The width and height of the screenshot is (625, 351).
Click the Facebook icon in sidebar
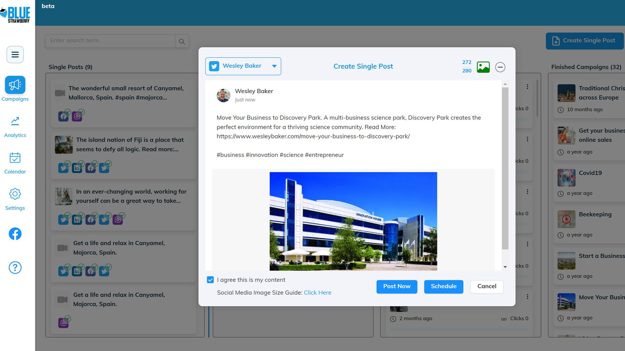pos(15,234)
